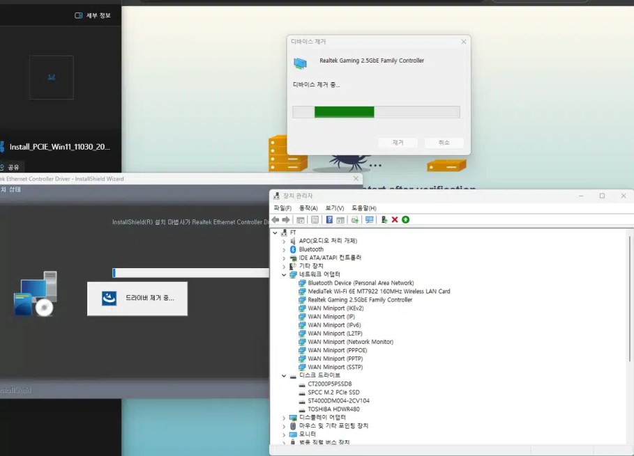Click InstallShield installation progress bar

tap(190, 273)
